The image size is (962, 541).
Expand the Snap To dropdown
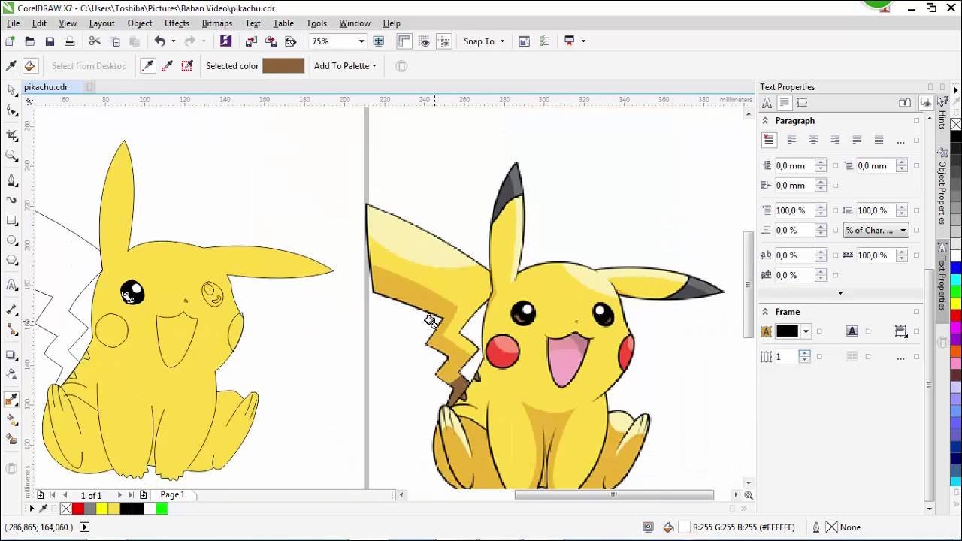pos(484,41)
